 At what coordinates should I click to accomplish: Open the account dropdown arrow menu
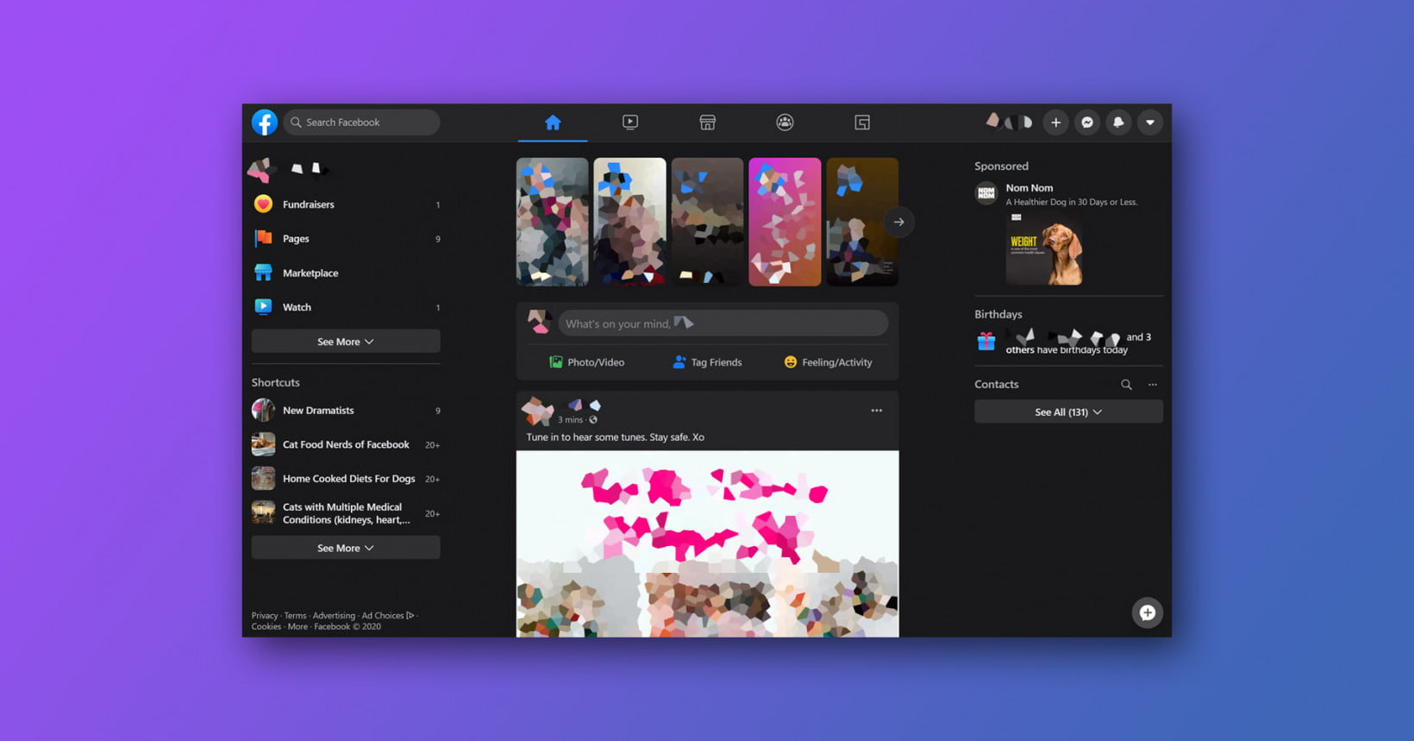pyautogui.click(x=1150, y=122)
